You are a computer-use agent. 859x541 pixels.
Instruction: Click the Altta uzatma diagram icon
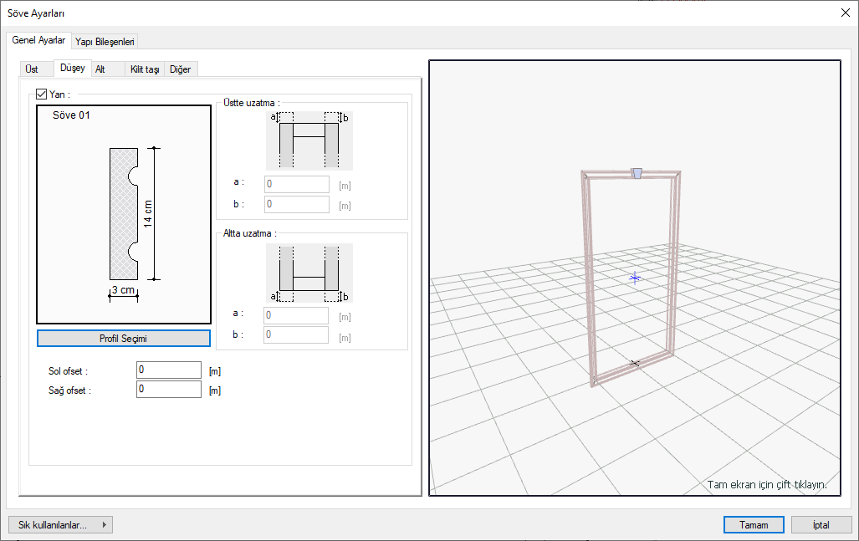(309, 273)
